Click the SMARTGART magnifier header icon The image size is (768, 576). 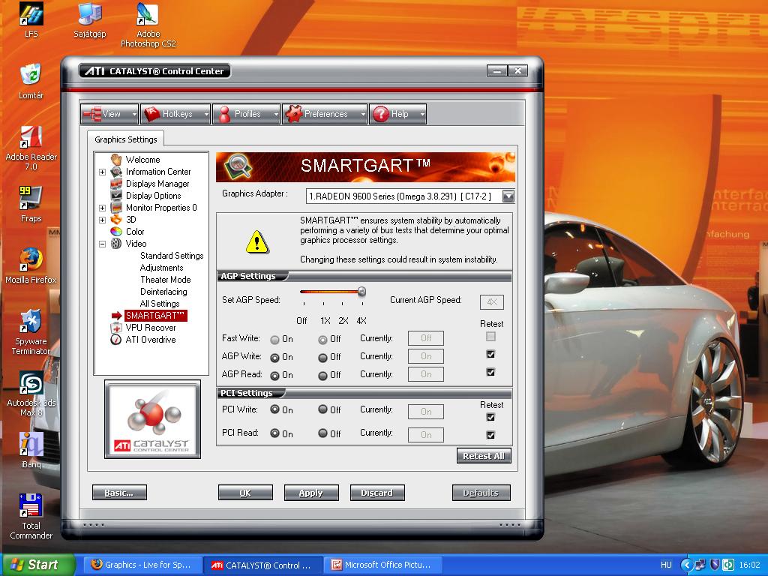tap(238, 166)
